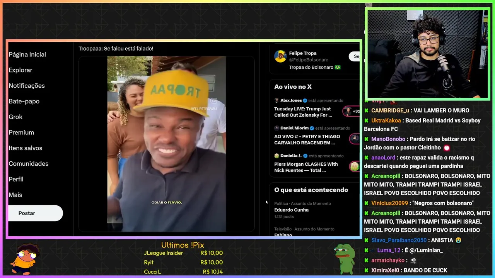Open Notificações in the sidebar
Image resolution: width=495 pixels, height=278 pixels.
[x=27, y=86]
